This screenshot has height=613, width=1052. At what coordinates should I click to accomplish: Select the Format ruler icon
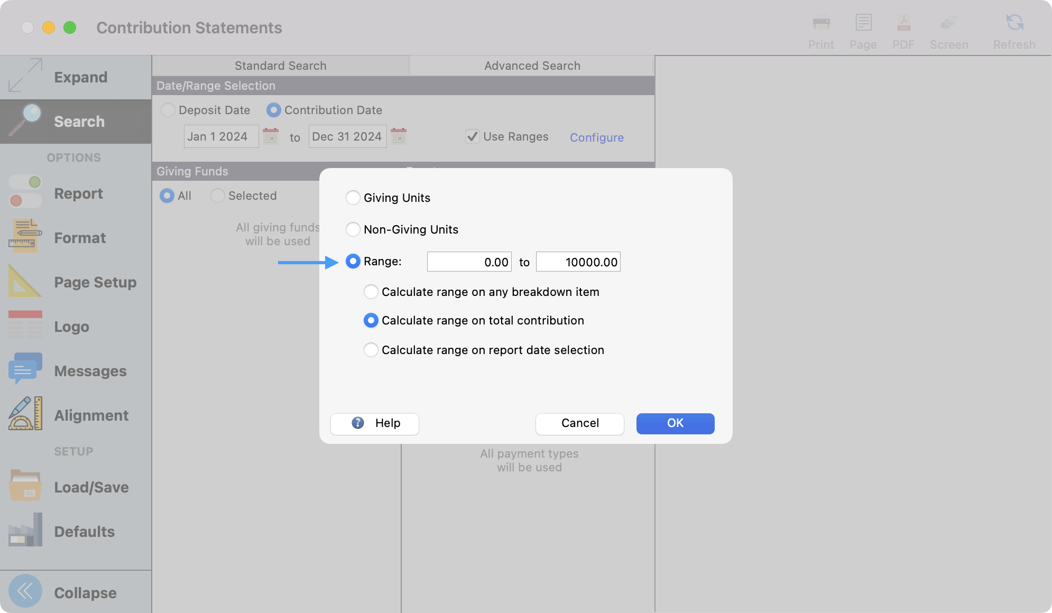pos(25,236)
